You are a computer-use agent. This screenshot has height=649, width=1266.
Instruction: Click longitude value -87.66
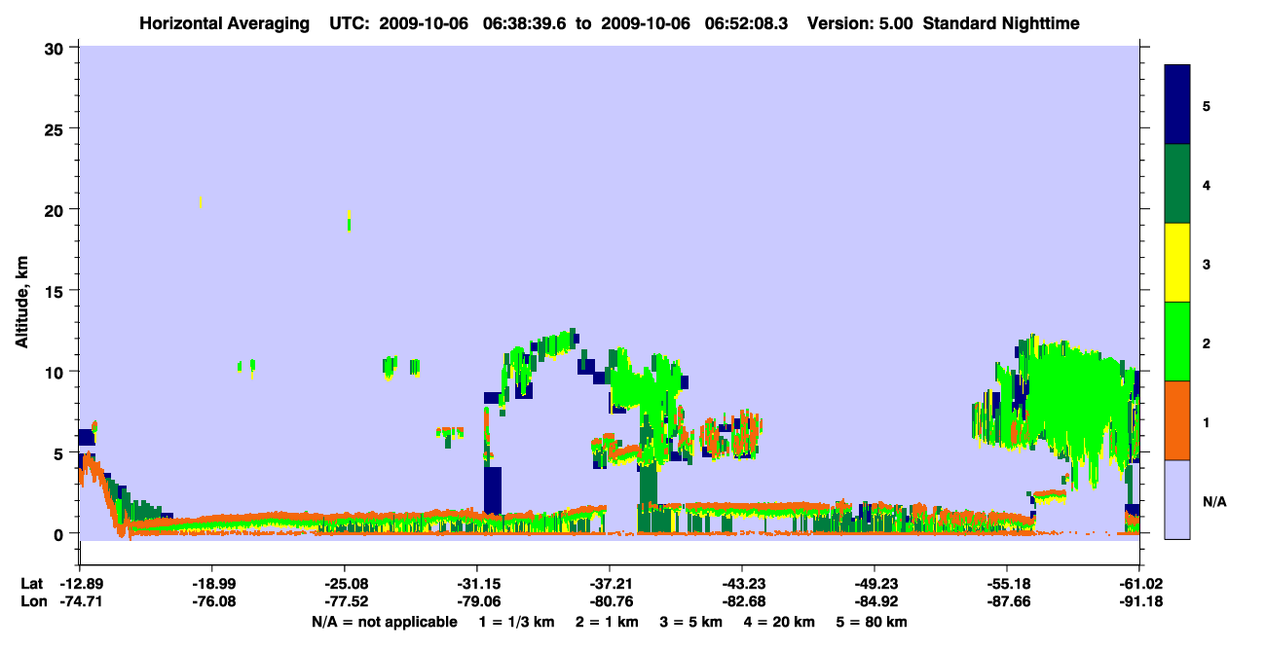click(x=1007, y=602)
